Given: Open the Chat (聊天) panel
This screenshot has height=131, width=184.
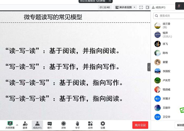Looking at the screenshot, I should pos(49,123).
